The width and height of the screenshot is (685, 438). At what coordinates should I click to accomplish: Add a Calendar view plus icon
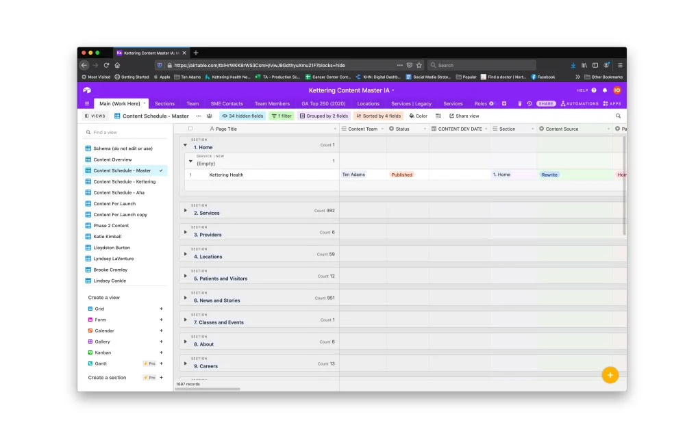click(161, 331)
